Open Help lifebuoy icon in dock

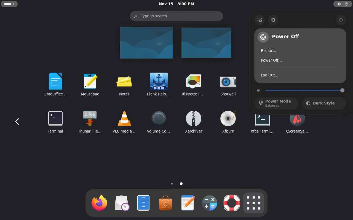click(232, 203)
